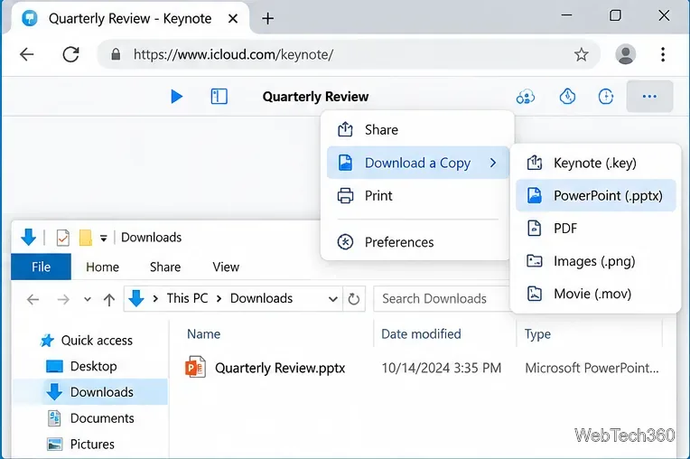Reload the iCloud Keynote page
Image resolution: width=690 pixels, height=459 pixels.
(70, 54)
